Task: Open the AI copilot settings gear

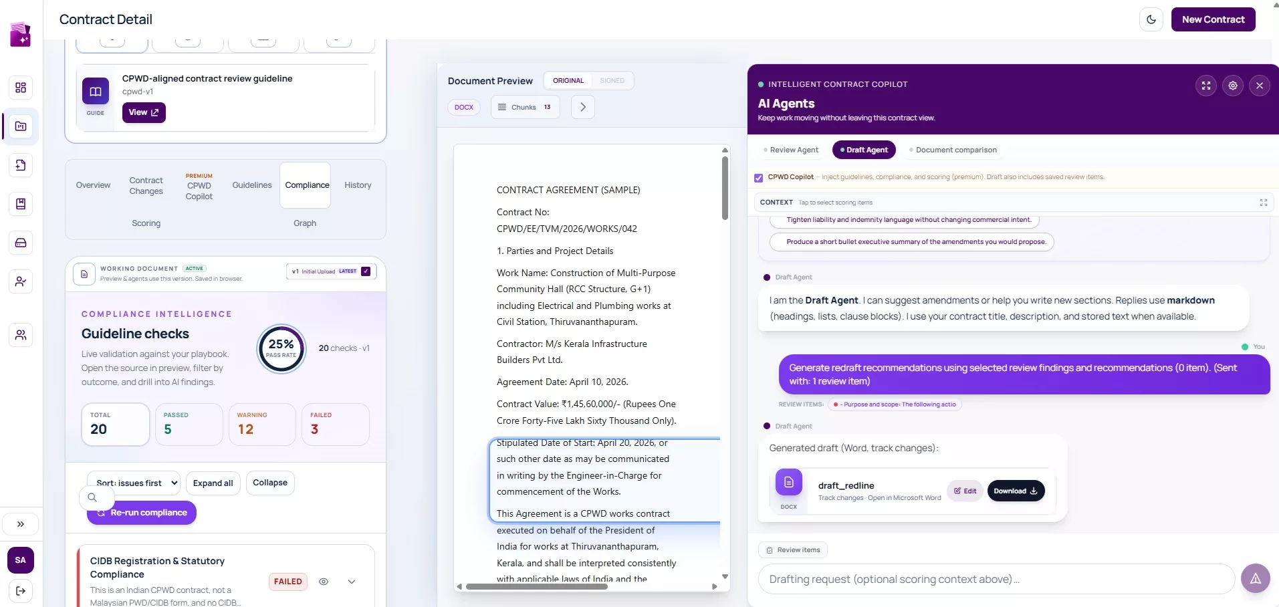Action: click(x=1233, y=86)
